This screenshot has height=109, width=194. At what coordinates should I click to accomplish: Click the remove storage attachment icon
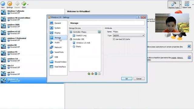click(99, 74)
